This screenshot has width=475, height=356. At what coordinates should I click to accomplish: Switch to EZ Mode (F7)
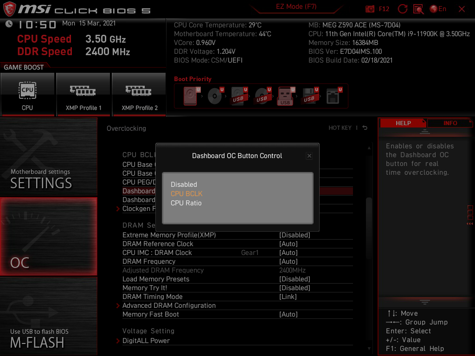(296, 6)
